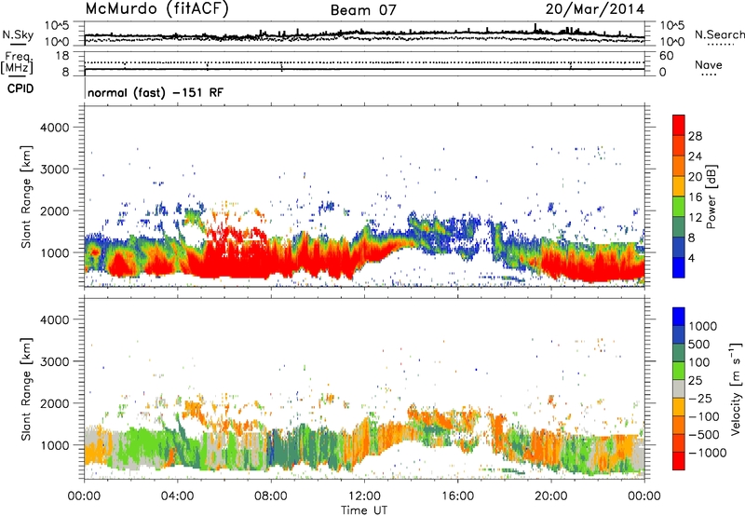745x516 pixels.
Task: Click the date 20/Mar/2014
Action: click(x=595, y=9)
